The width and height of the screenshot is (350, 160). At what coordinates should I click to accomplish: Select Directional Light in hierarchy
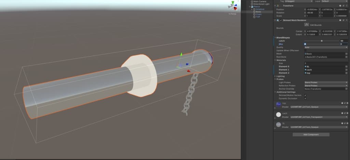click(261, 4)
